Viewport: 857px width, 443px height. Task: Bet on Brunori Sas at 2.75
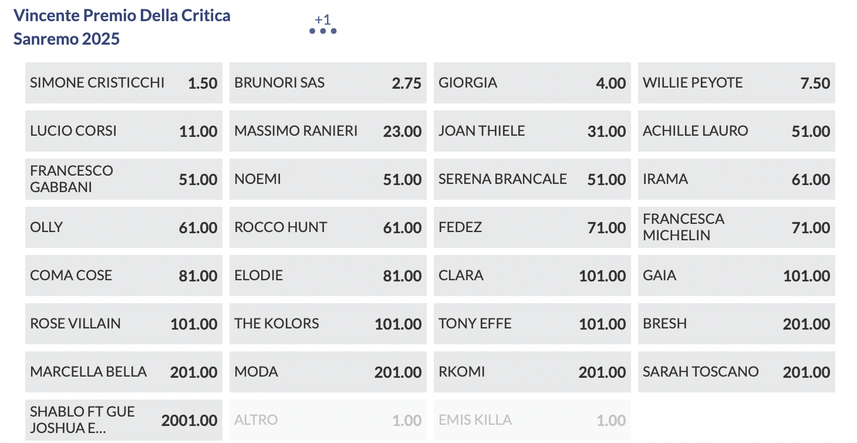(x=328, y=83)
